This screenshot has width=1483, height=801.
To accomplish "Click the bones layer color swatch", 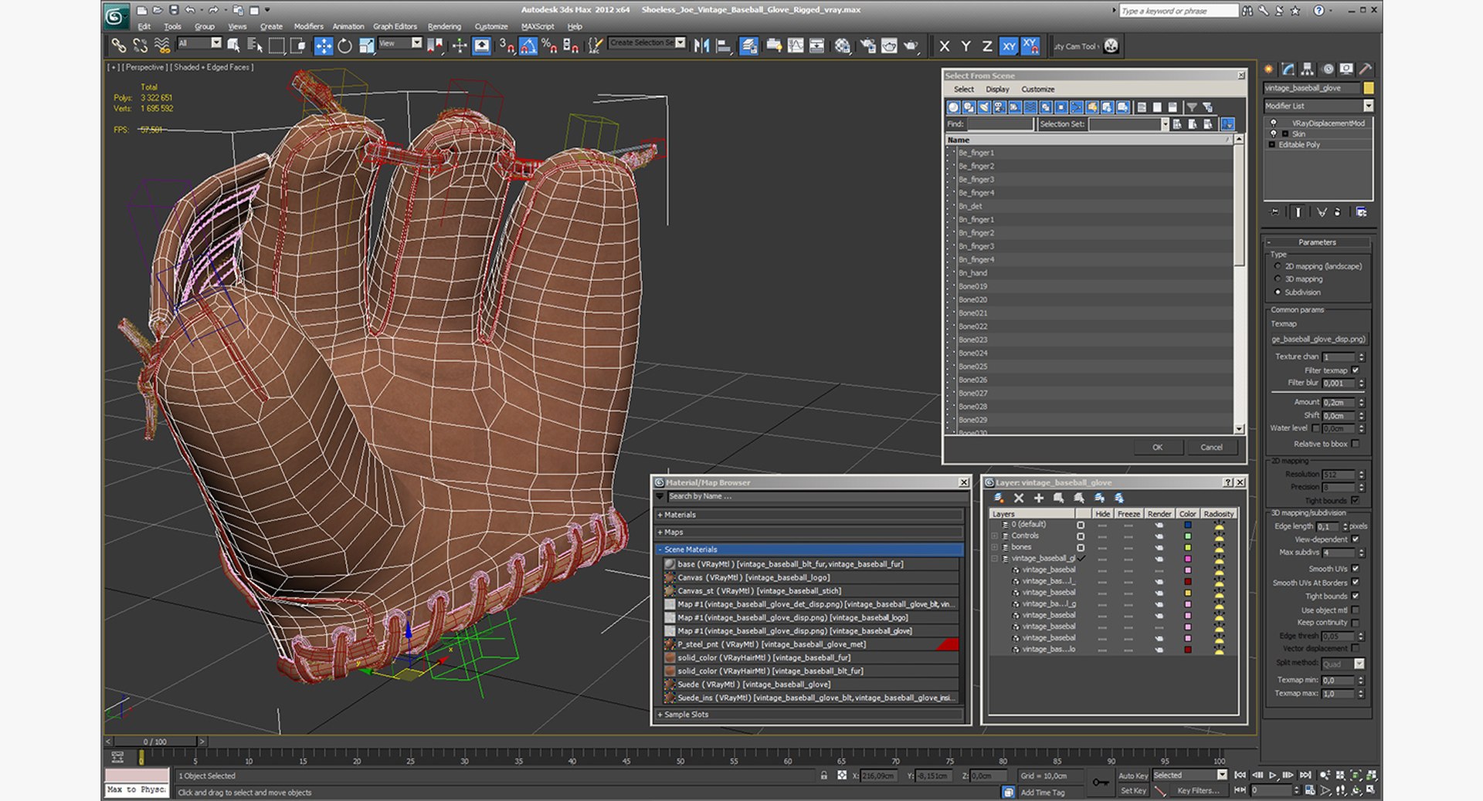I will pos(1187,547).
